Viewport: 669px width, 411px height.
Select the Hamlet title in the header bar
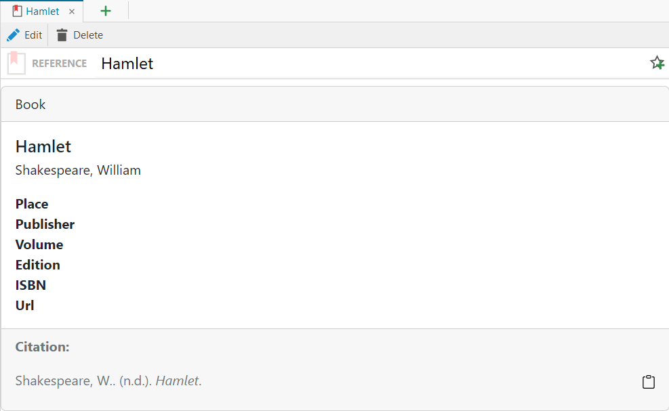(x=127, y=64)
